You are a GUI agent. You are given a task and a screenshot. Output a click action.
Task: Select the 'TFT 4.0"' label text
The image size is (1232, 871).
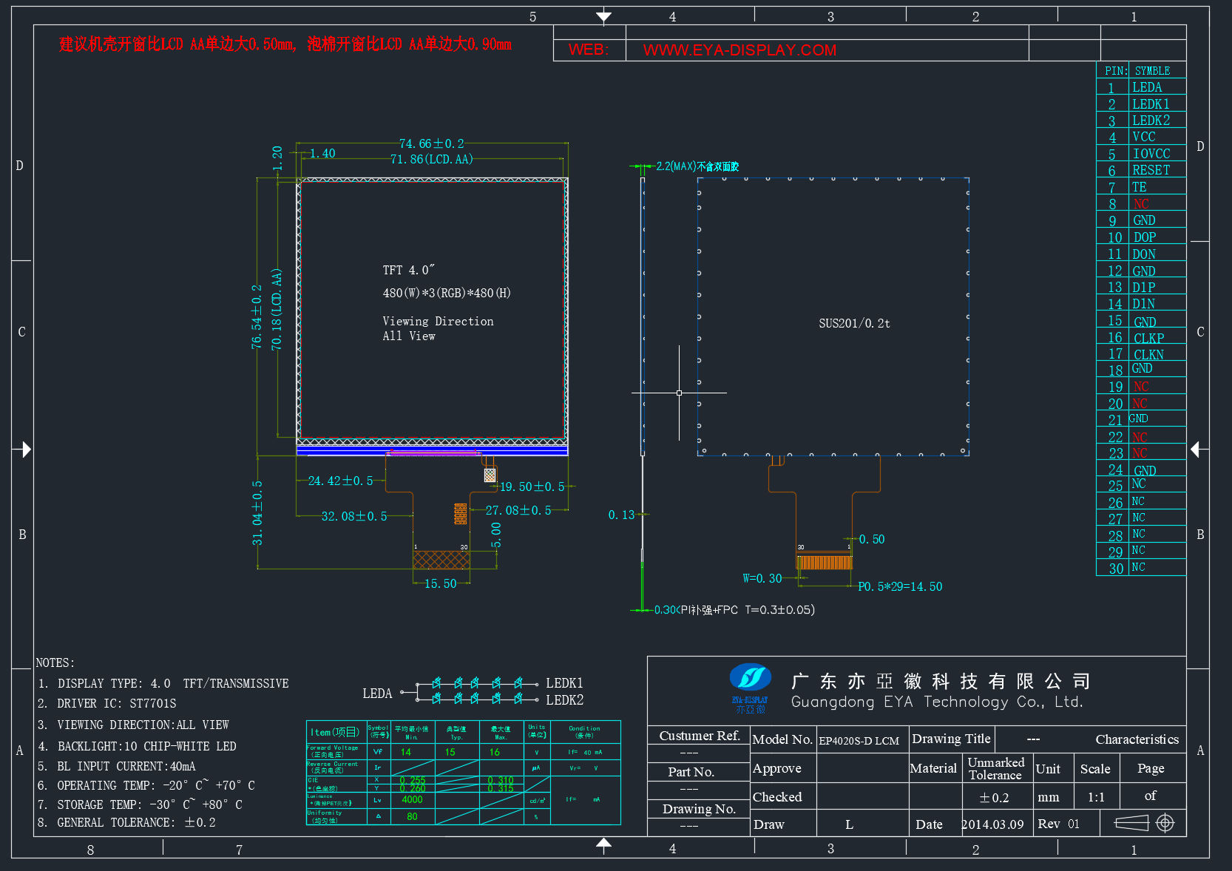409,270
